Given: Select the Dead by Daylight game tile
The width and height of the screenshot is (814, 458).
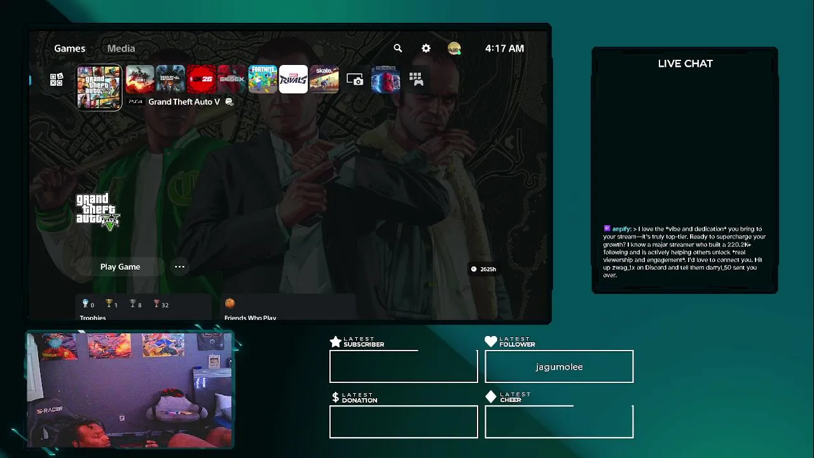Looking at the screenshot, I should click(170, 80).
